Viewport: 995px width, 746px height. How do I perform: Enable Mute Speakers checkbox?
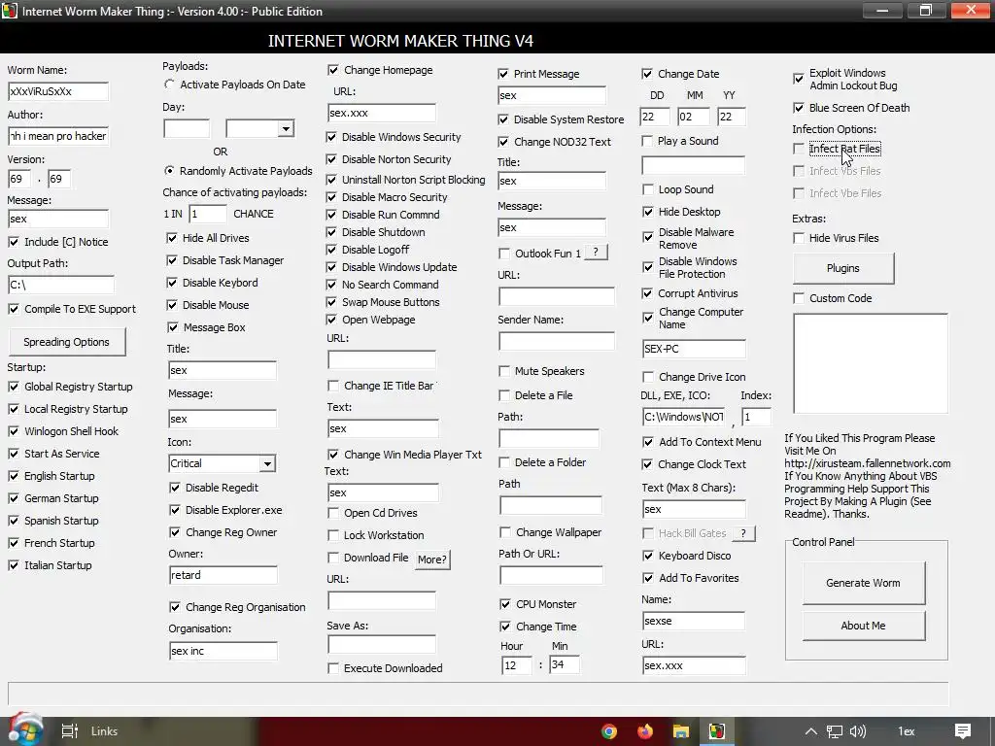tap(504, 371)
